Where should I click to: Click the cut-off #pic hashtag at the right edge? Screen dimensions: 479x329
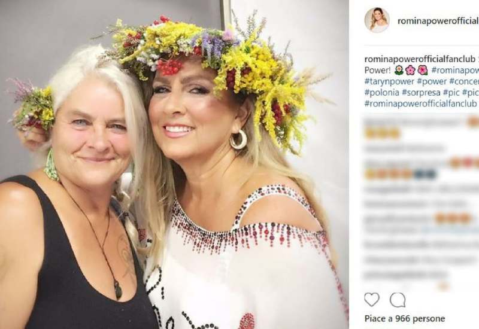click(471, 92)
